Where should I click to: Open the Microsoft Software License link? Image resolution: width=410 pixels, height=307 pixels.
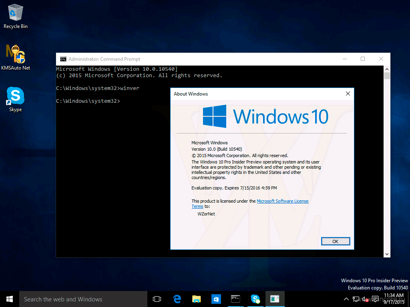[282, 201]
